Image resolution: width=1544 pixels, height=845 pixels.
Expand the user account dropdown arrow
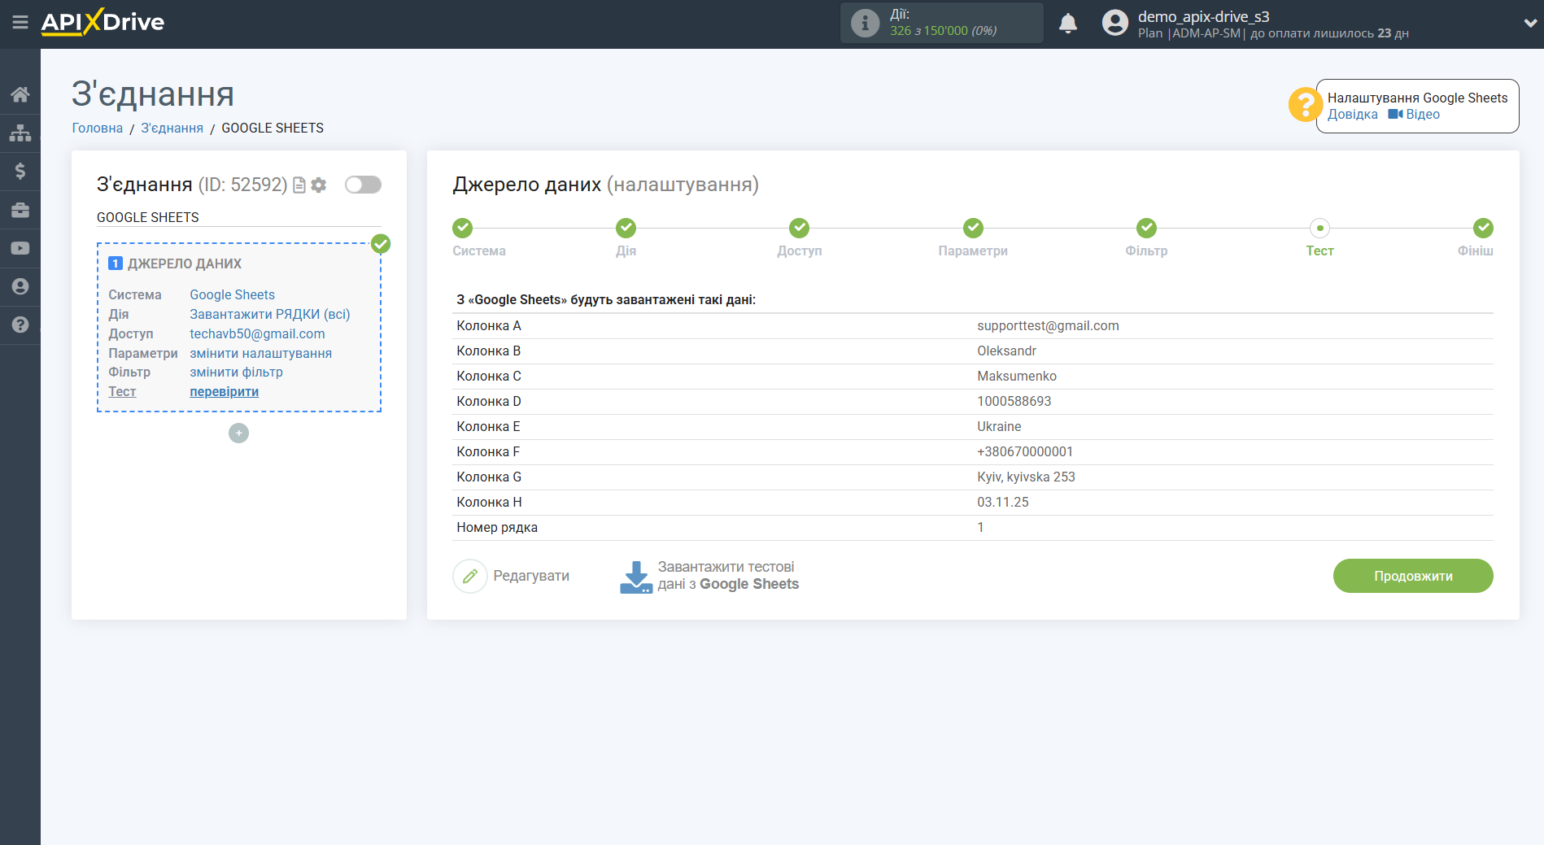[1529, 24]
